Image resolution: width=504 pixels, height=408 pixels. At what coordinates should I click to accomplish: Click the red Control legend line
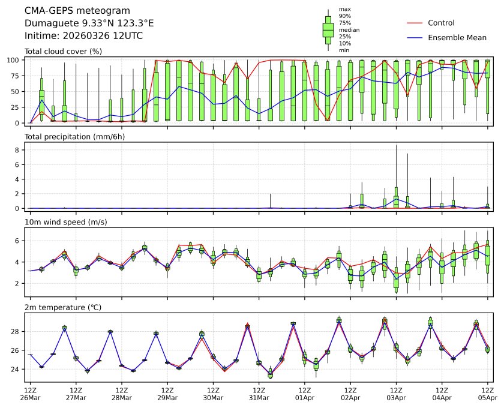(415, 23)
